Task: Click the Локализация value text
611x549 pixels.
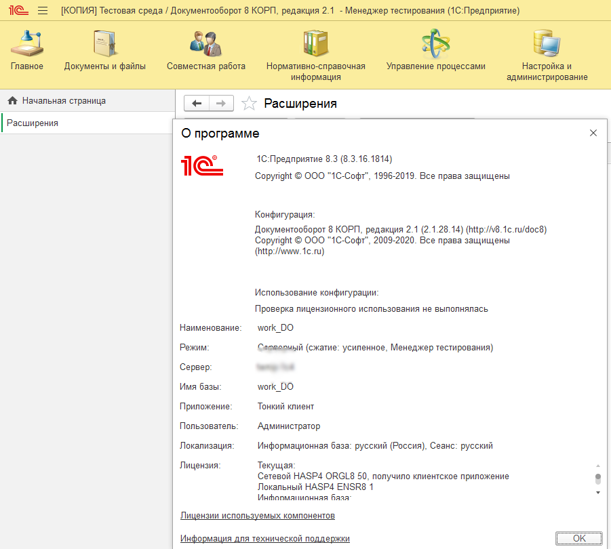Action: tap(375, 445)
